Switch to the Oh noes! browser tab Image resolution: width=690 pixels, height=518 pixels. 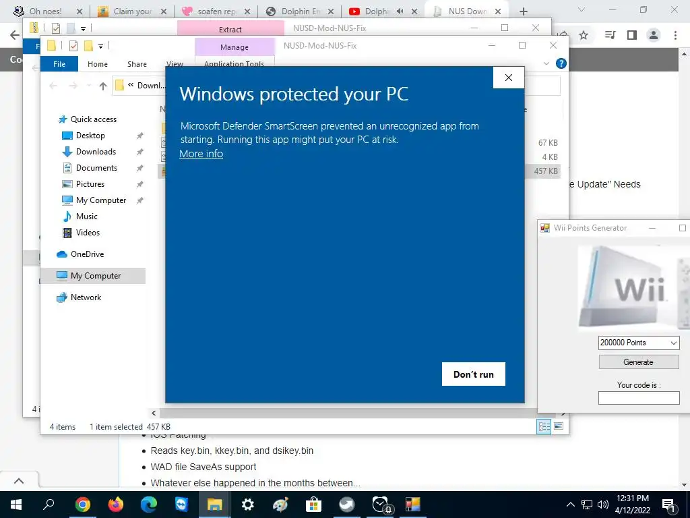(46, 11)
